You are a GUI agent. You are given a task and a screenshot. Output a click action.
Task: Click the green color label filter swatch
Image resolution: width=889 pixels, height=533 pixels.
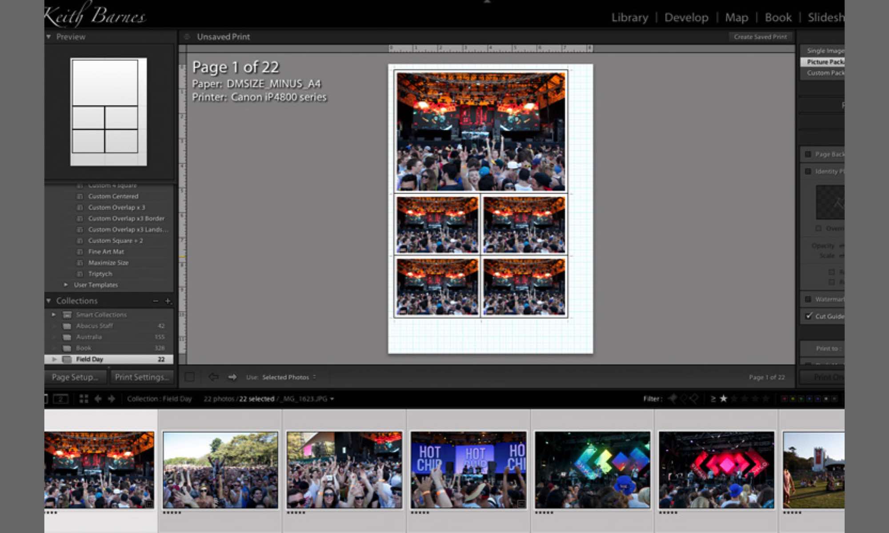point(801,399)
